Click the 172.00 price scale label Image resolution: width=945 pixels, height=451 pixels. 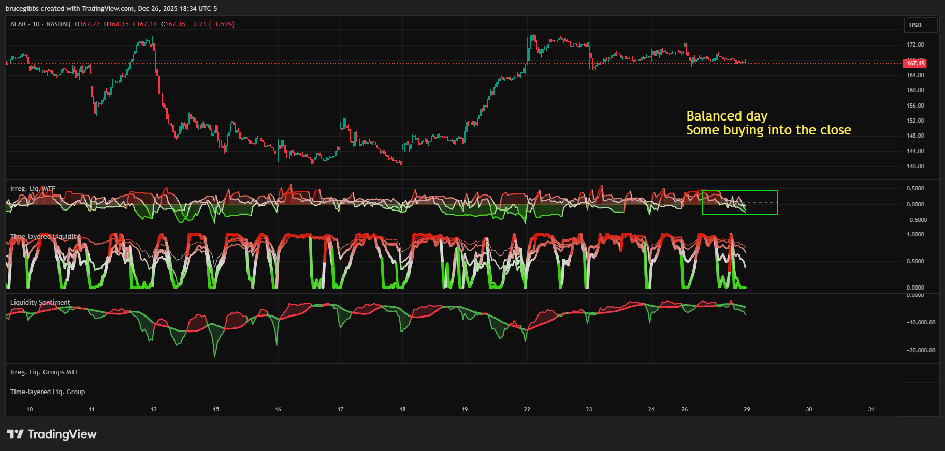(915, 45)
